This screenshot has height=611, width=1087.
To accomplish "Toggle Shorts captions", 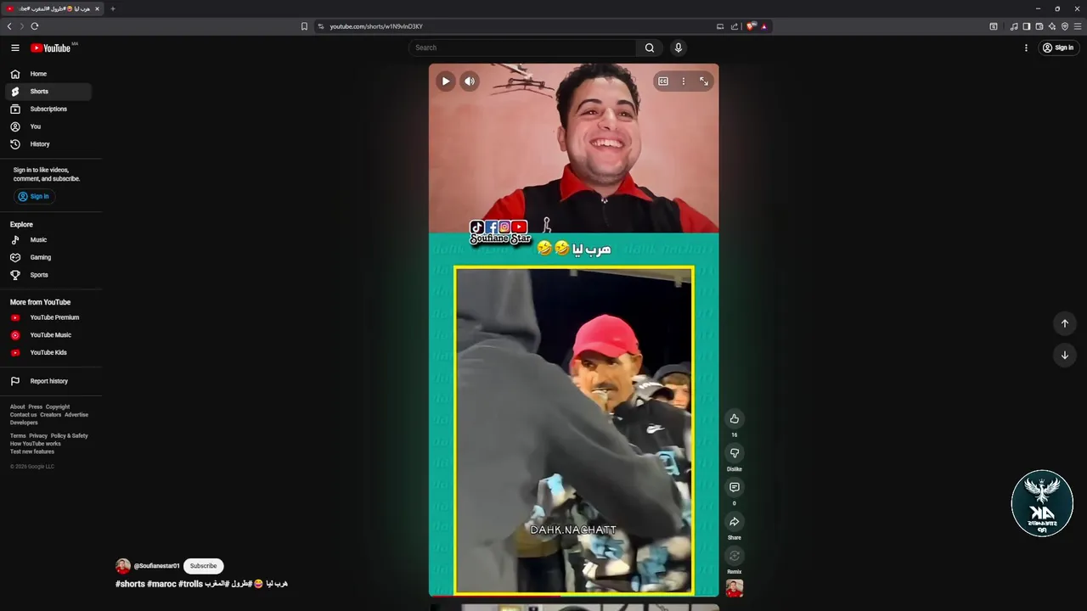I will pyautogui.click(x=663, y=81).
